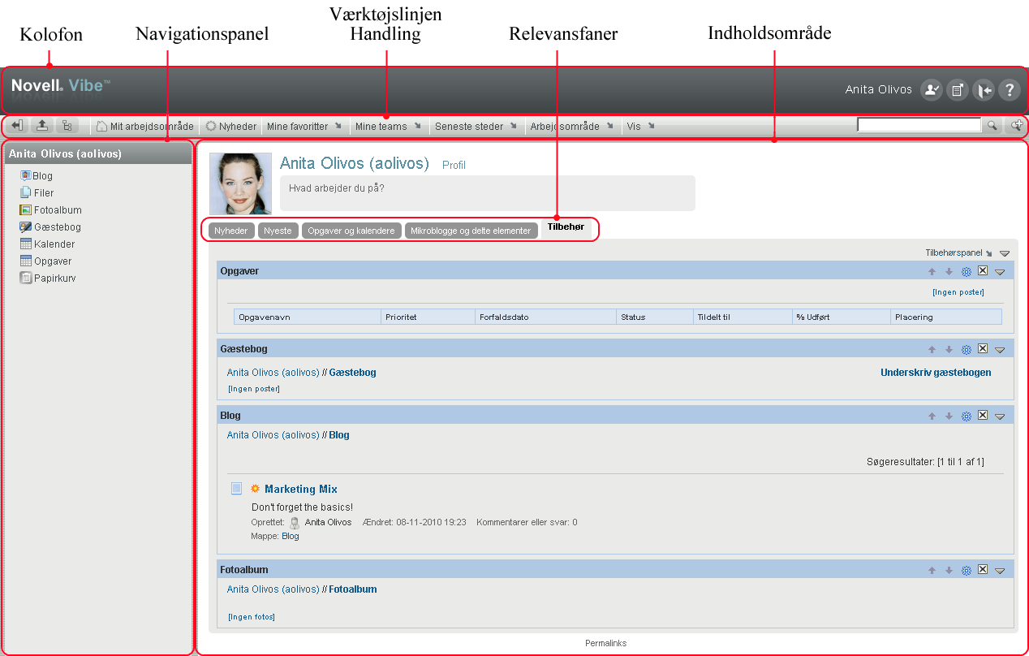The height and width of the screenshot is (656, 1029).
Task: Click the upward arrow toolbar icon beside the tree icon
Action: tap(41, 127)
